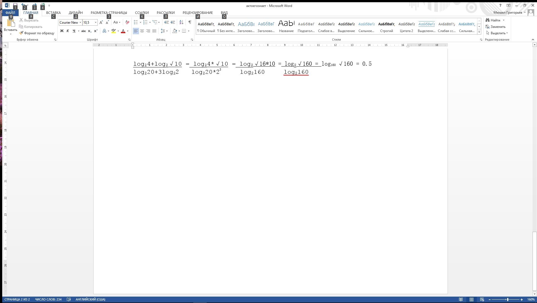Toggle Superscript x² formatting

tap(96, 31)
